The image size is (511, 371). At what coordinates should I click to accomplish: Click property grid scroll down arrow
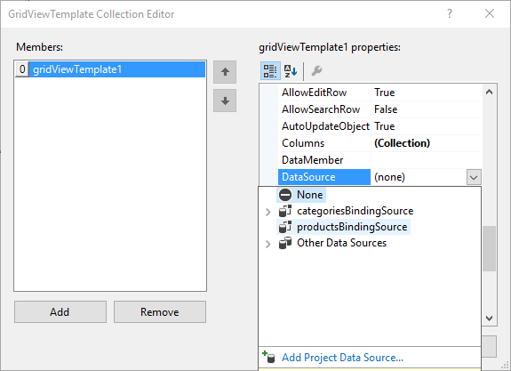tap(489, 319)
